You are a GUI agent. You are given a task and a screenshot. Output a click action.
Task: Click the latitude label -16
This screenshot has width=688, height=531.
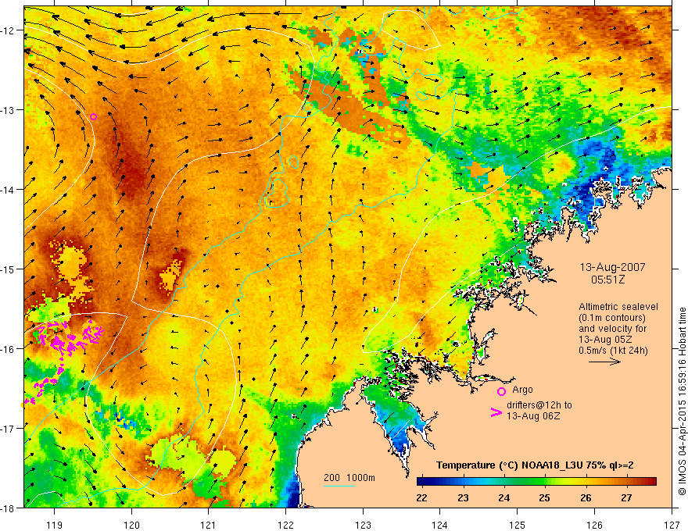[x=8, y=349]
